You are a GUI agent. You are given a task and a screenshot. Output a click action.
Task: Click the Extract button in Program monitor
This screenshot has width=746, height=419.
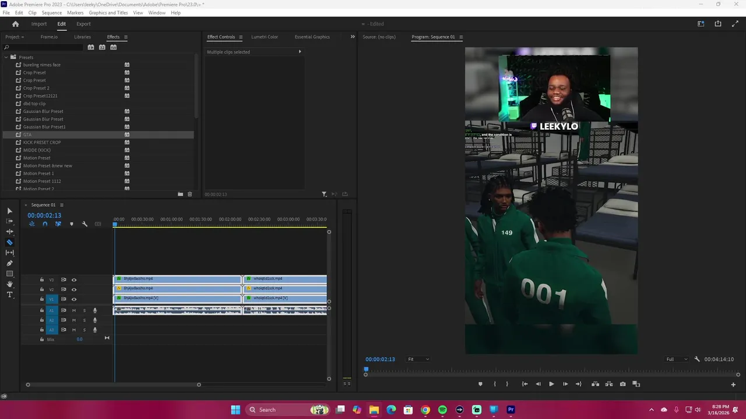(609, 384)
